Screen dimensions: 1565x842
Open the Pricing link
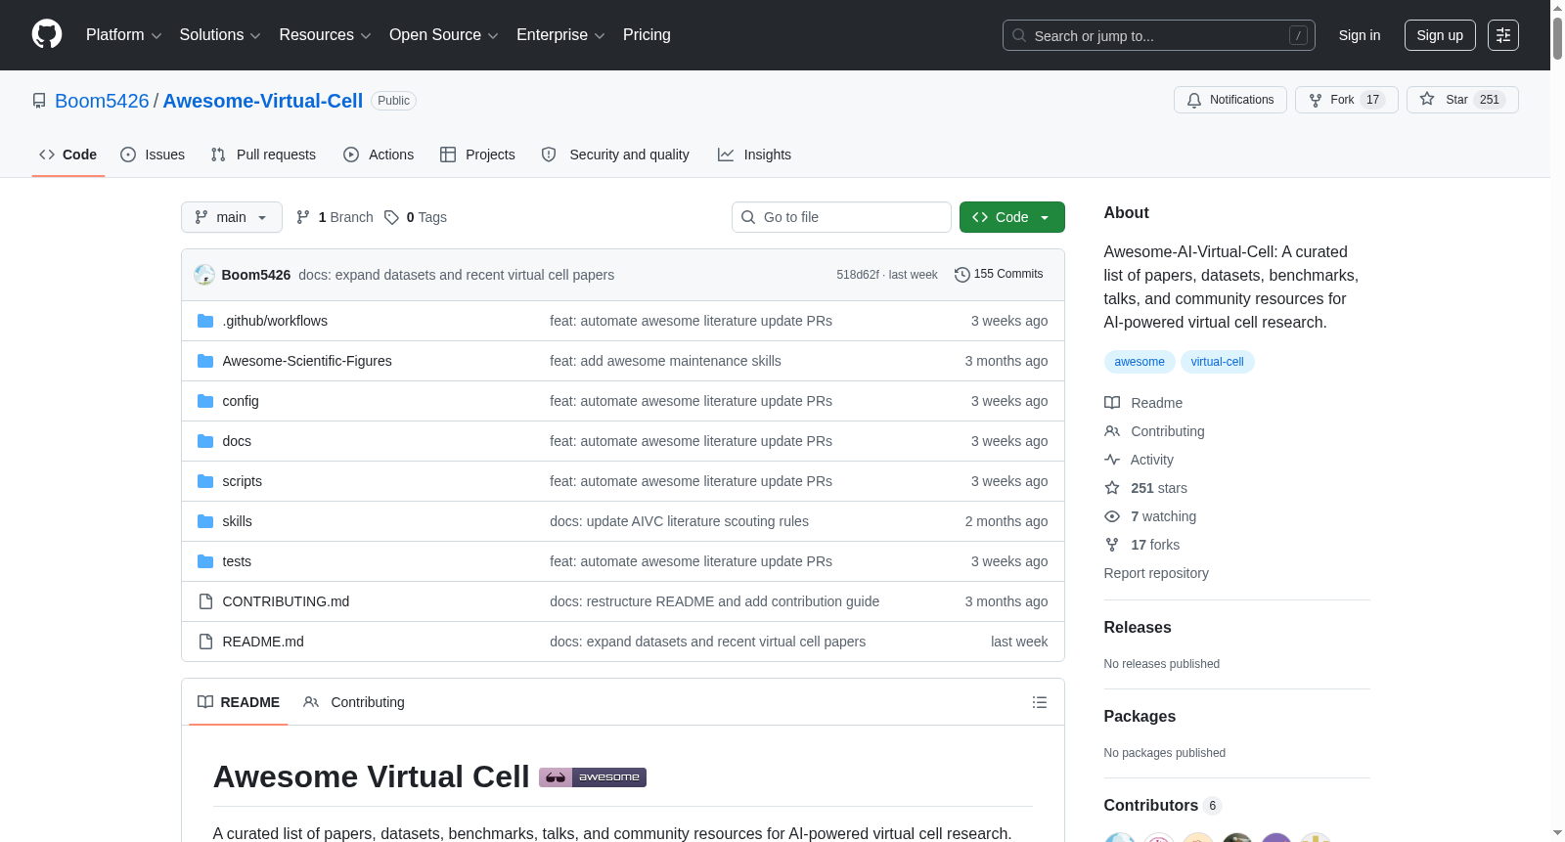point(647,35)
